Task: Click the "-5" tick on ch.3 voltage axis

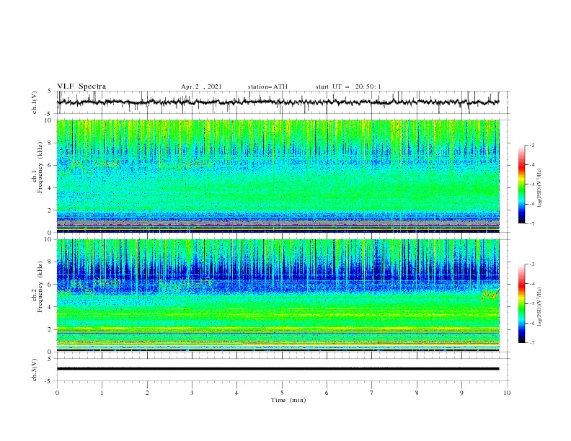Action: click(x=49, y=381)
